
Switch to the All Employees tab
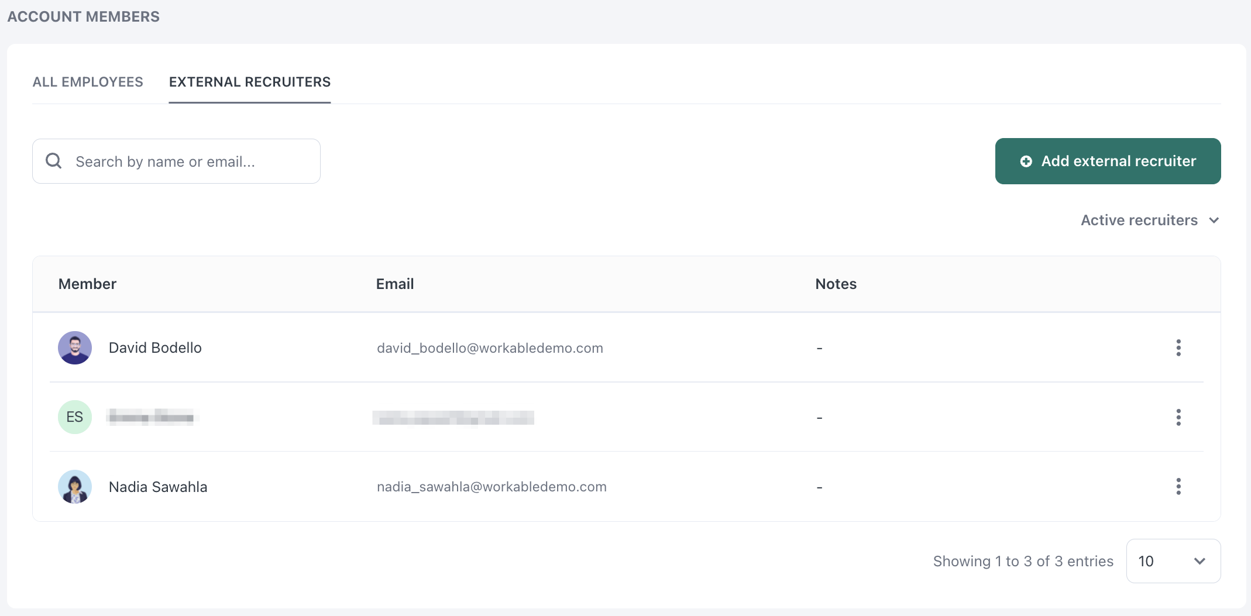click(x=88, y=82)
